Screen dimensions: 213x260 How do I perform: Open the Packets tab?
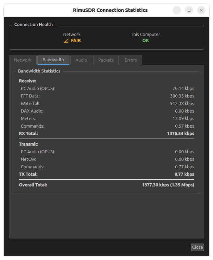coord(106,60)
